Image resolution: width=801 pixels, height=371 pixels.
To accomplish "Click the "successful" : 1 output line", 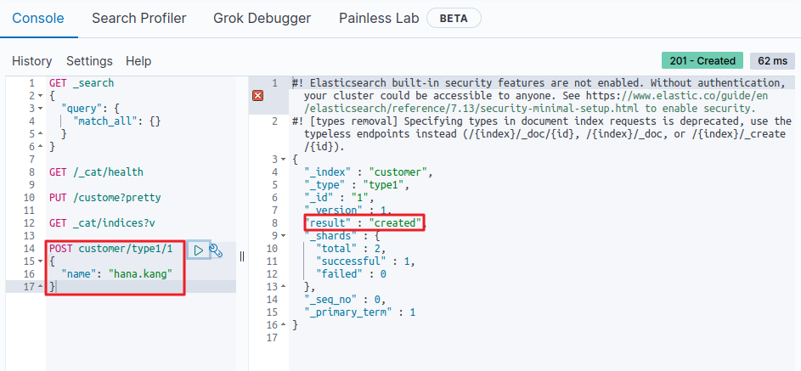I will (366, 261).
